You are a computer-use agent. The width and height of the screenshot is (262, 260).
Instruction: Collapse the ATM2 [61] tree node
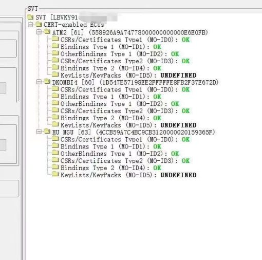39,32
